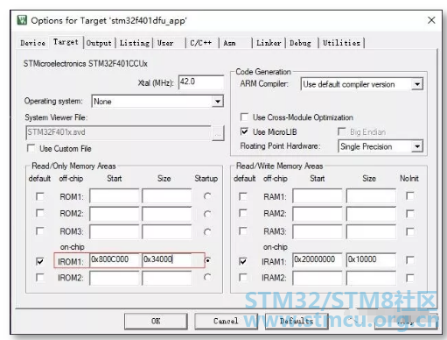
Task: Click IROM1 Start field 0x800C000
Action: (115, 260)
